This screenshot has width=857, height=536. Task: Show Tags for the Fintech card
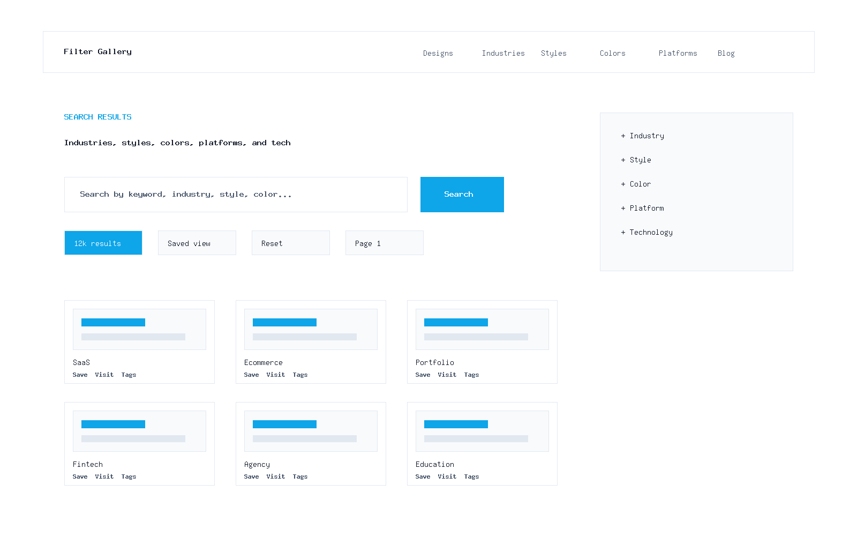point(129,477)
